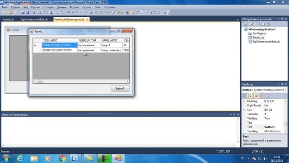Screen dimensions: 289x163
Task: Click the Refresh icon in Solution Explorer toolbar
Action: (x=256, y=24)
